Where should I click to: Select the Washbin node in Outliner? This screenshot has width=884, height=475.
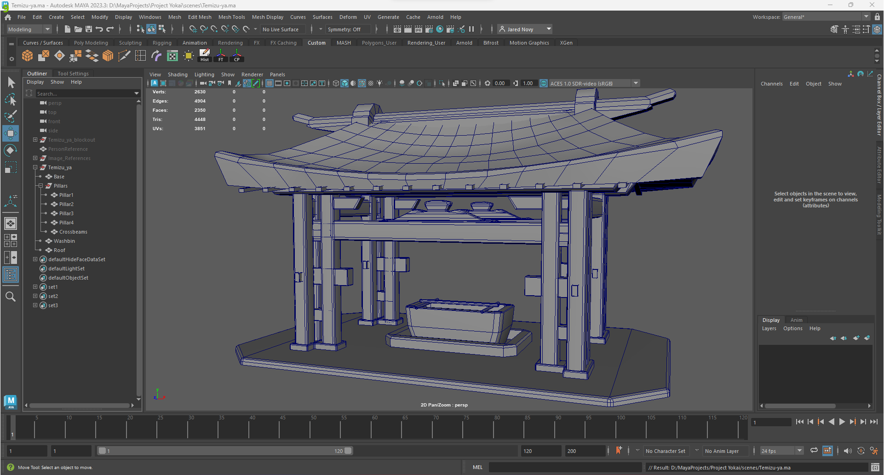[64, 241]
